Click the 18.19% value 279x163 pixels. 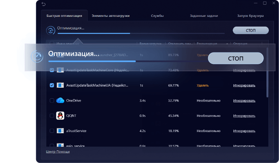pyautogui.click(x=174, y=131)
